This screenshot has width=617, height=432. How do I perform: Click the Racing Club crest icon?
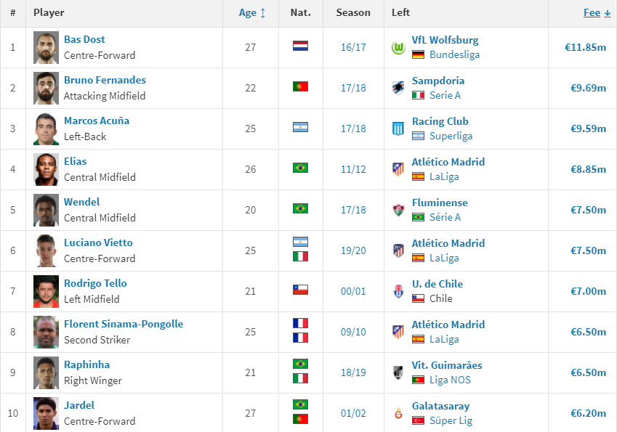point(398,129)
